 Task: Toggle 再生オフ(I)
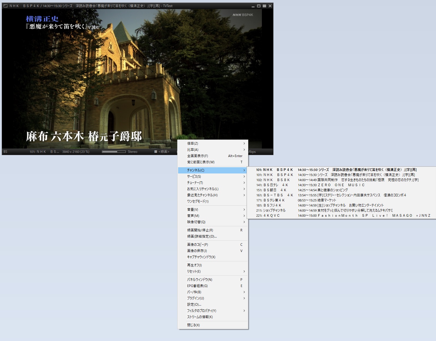pyautogui.click(x=213, y=265)
